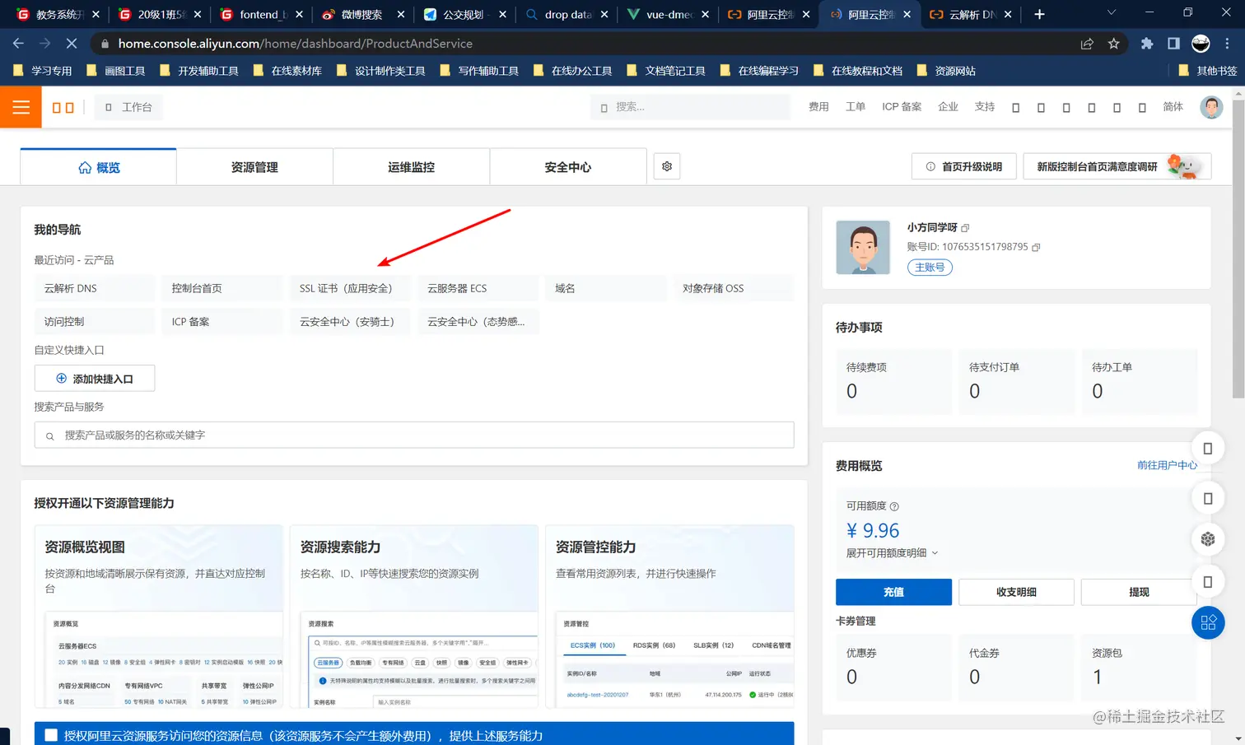The width and height of the screenshot is (1245, 745).
Task: Click the top 搜索 search field
Action: click(690, 107)
